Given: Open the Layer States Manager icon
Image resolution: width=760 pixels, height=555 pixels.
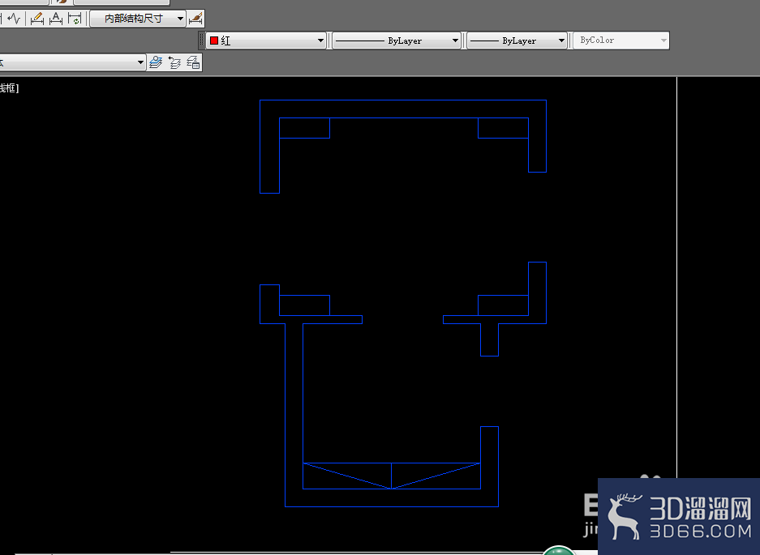Looking at the screenshot, I should click(193, 62).
